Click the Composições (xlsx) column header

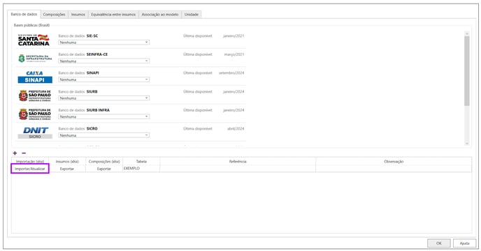(104, 161)
